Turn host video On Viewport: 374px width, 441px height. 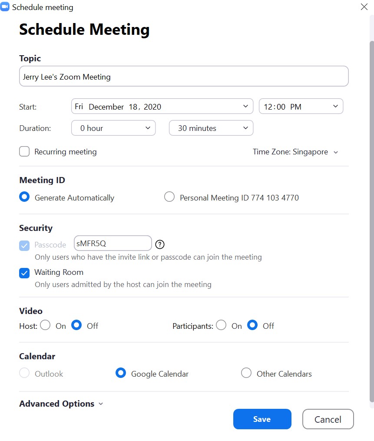click(45, 325)
